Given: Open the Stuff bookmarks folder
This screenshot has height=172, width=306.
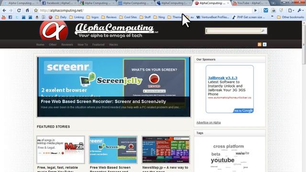Looking at the screenshot, I should (145, 17).
